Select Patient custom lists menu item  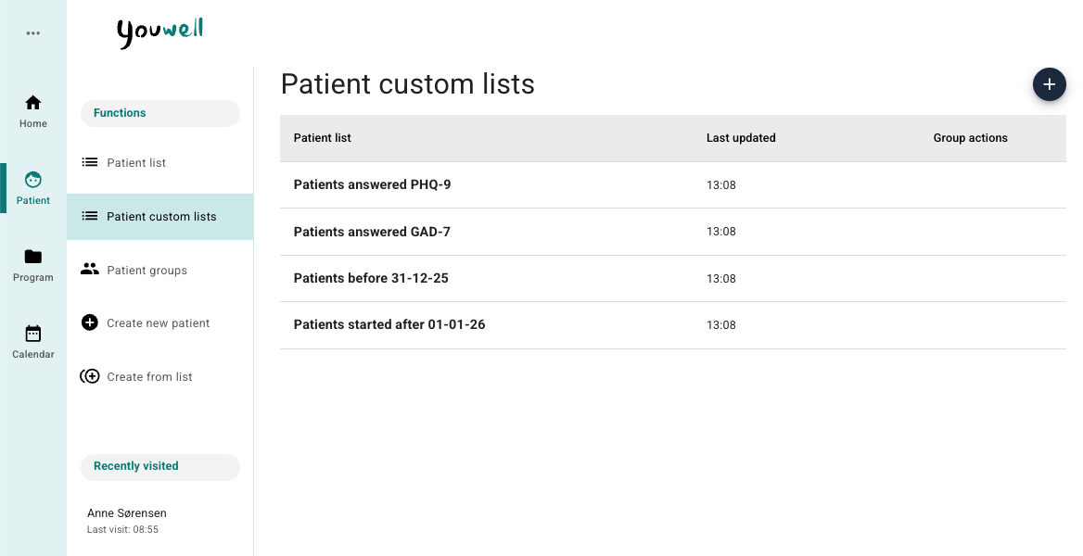click(x=161, y=217)
